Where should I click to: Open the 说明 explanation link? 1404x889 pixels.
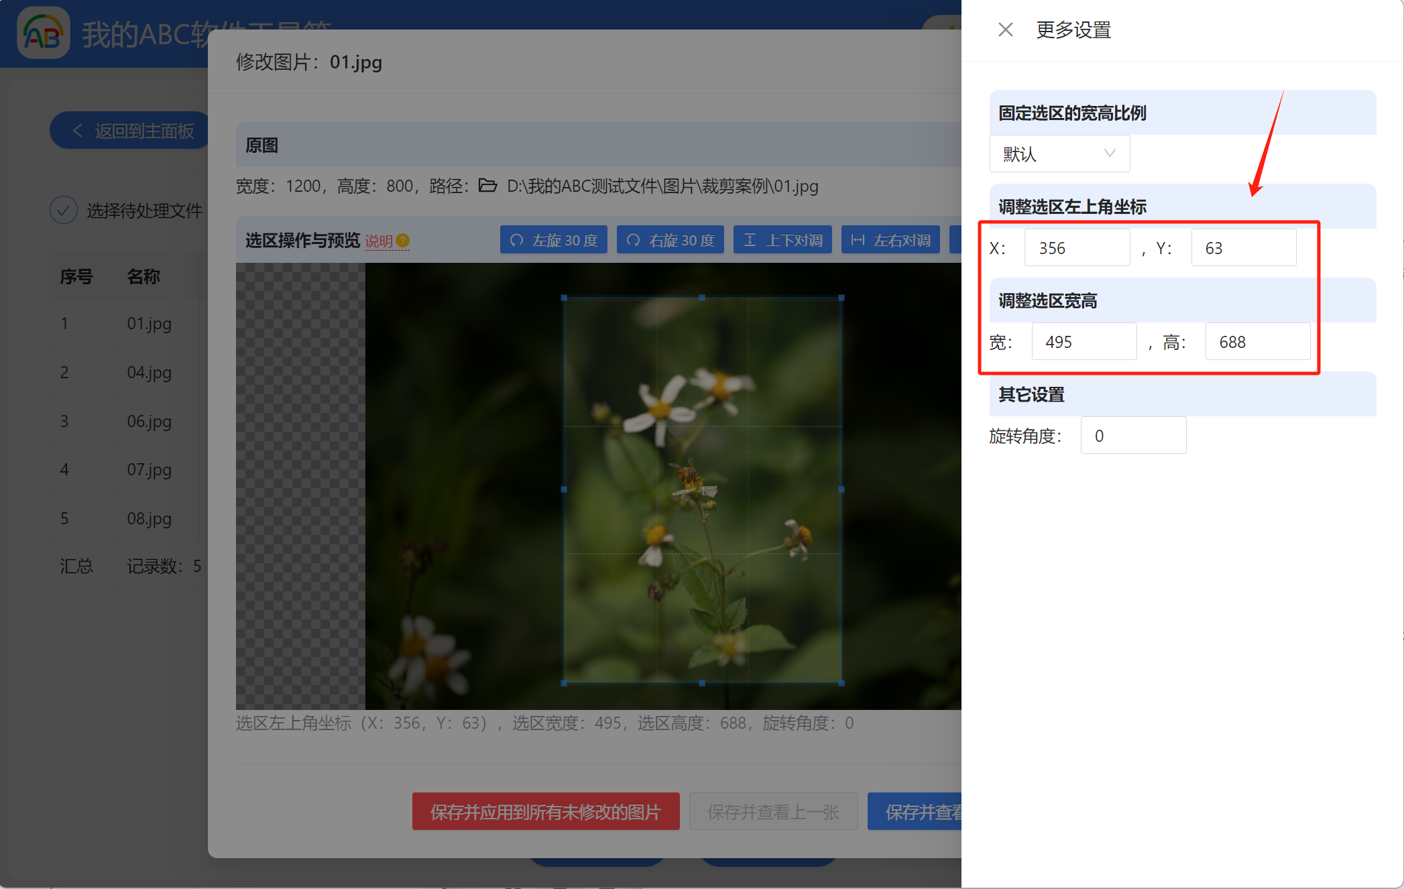379,241
